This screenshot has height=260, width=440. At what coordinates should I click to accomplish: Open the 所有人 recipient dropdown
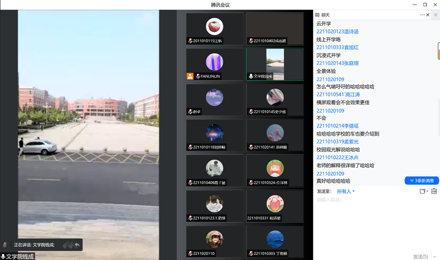tap(346, 191)
